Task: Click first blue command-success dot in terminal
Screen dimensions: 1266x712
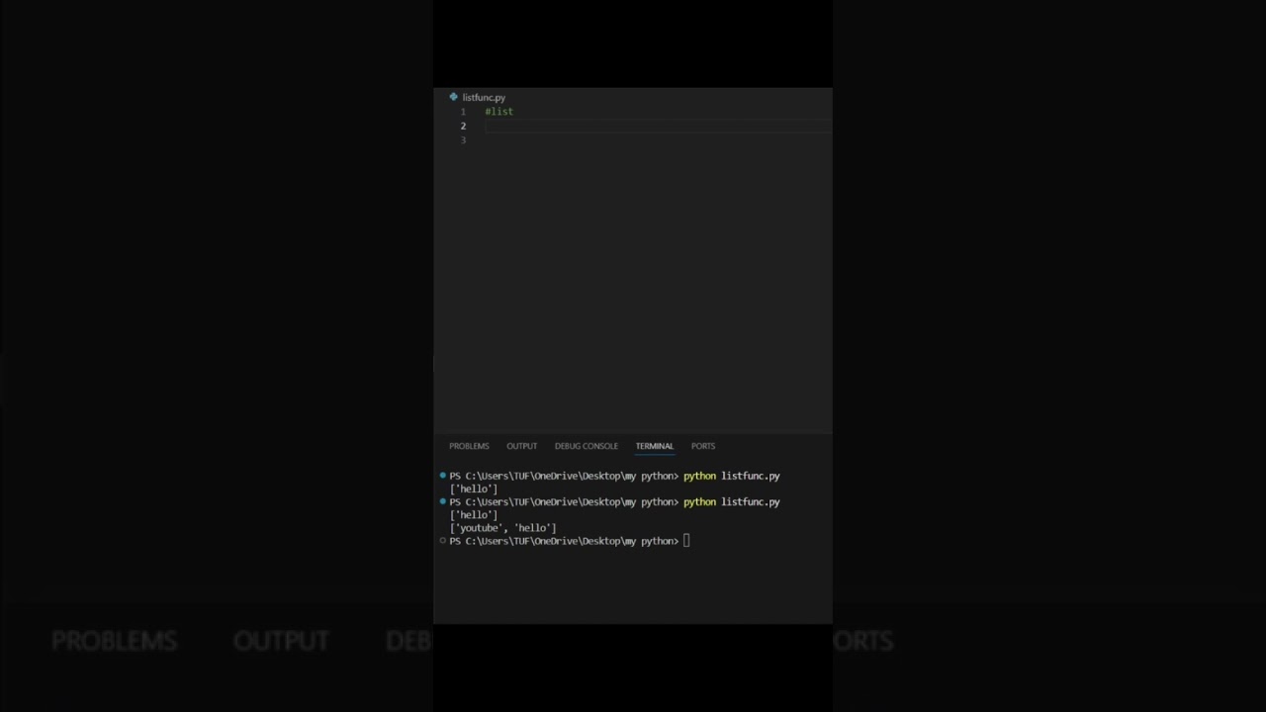Action: tap(443, 476)
